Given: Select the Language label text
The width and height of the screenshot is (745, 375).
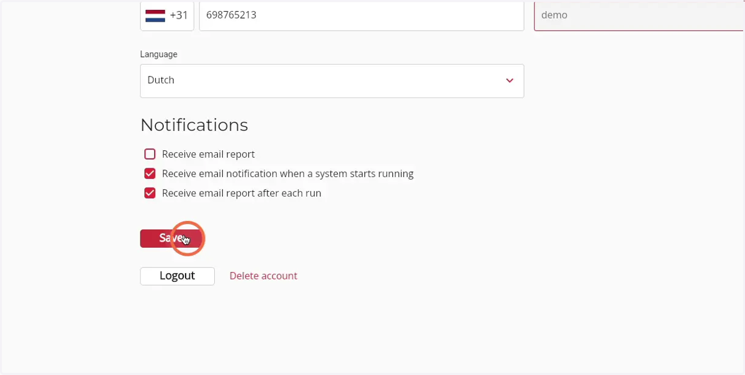Looking at the screenshot, I should click(159, 54).
